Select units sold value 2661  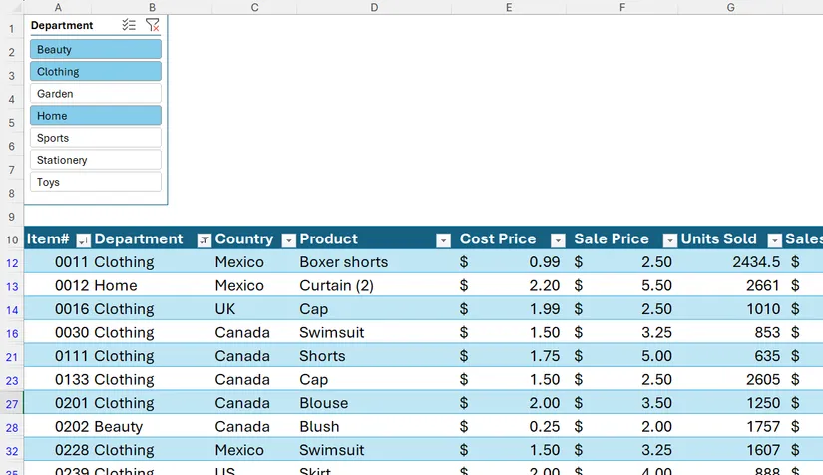click(x=730, y=285)
